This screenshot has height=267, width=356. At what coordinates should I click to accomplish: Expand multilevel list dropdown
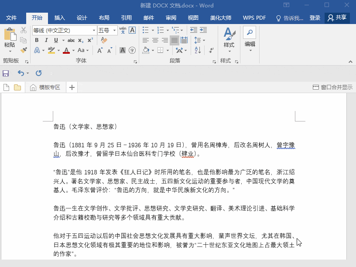pos(182,30)
